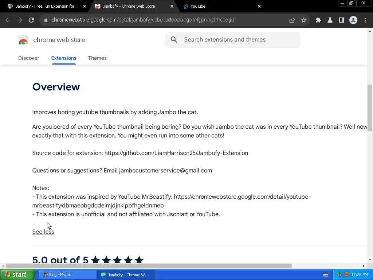Click the first system tray icon
The image size is (373, 280).
339,275
